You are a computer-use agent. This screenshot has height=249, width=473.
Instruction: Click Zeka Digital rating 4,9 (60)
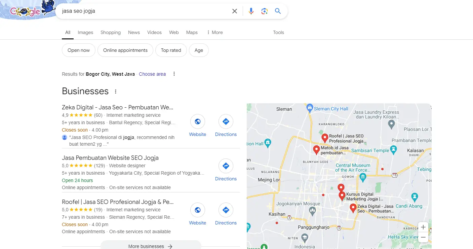pos(82,115)
